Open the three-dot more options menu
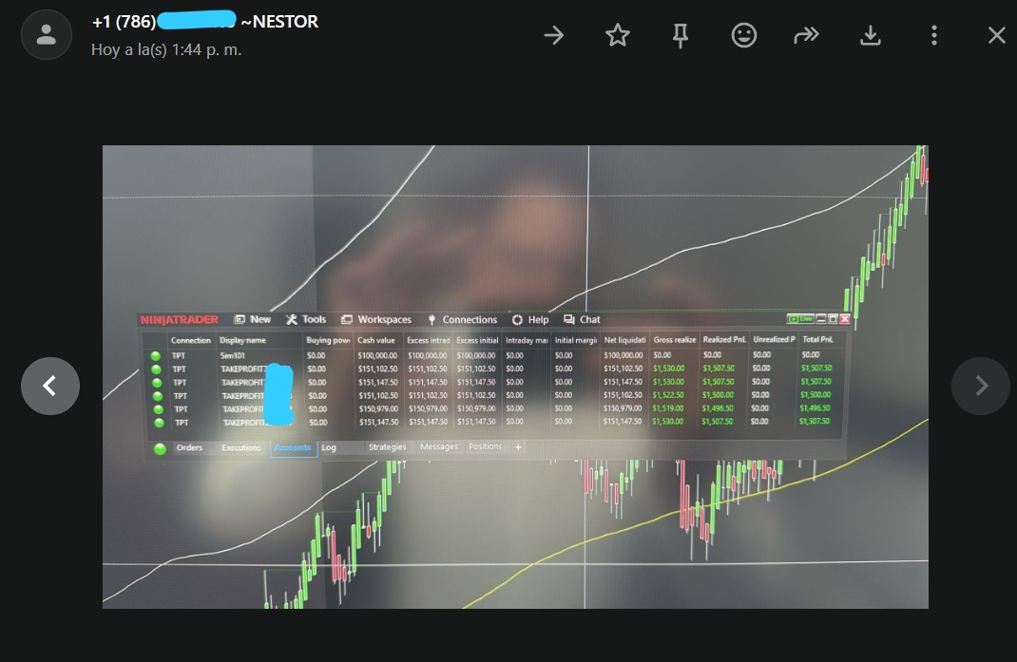The width and height of the screenshot is (1017, 662). point(933,36)
